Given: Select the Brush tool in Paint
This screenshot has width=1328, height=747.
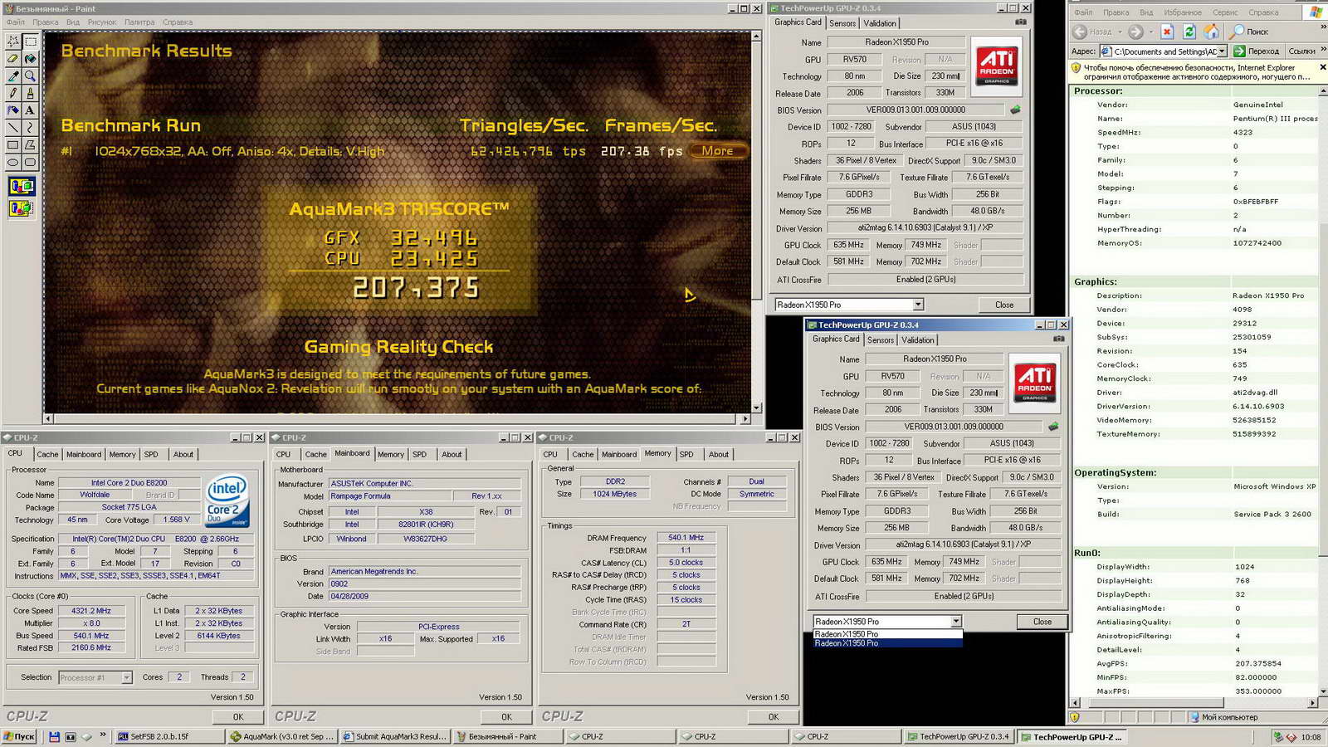Looking at the screenshot, I should [x=31, y=93].
